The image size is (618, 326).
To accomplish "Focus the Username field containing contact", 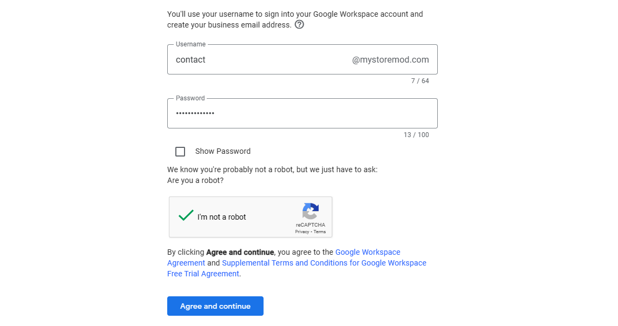I will tap(303, 59).
